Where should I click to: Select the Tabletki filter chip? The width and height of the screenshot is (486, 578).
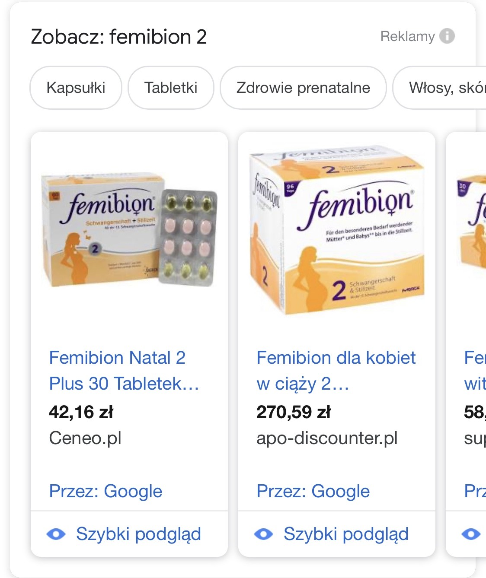click(x=171, y=88)
